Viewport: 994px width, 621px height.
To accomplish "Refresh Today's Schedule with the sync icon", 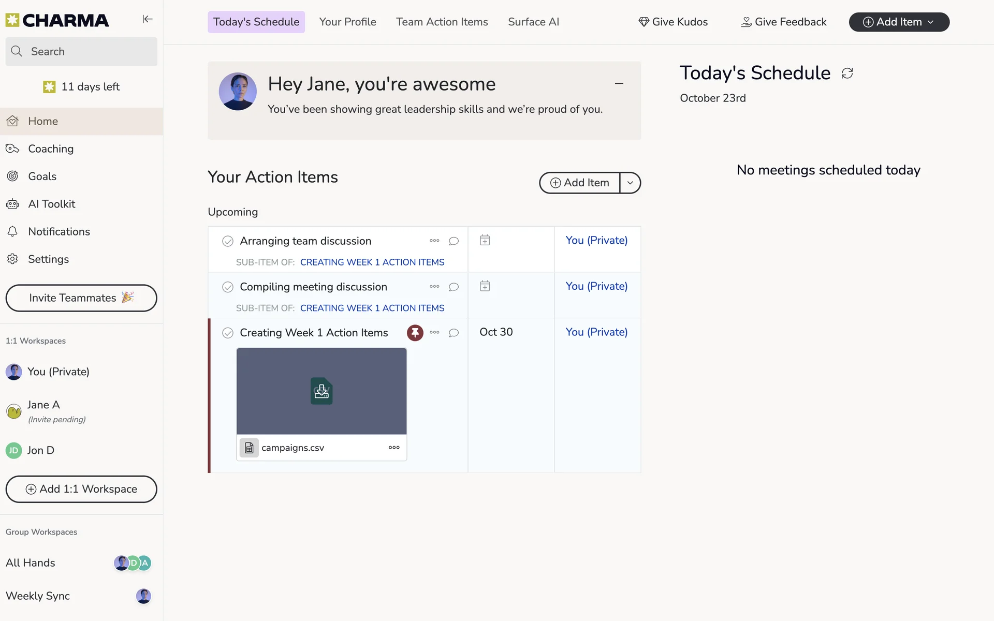I will (x=847, y=73).
